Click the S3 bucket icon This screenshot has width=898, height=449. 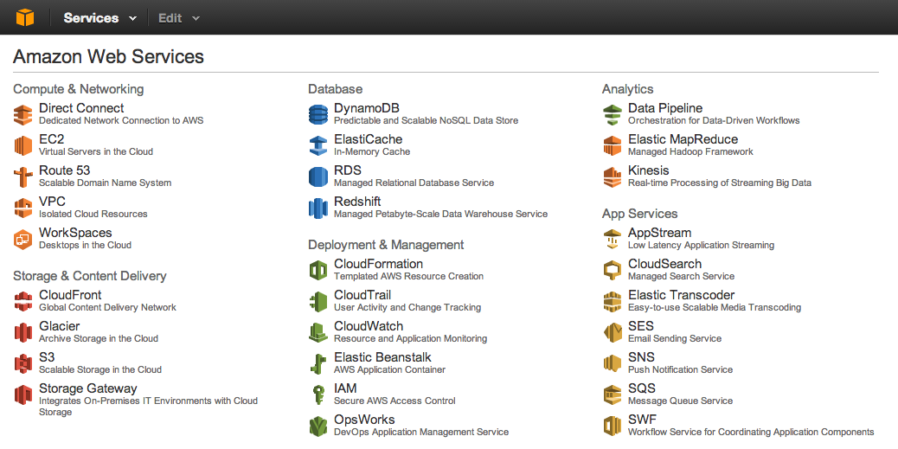point(22,363)
